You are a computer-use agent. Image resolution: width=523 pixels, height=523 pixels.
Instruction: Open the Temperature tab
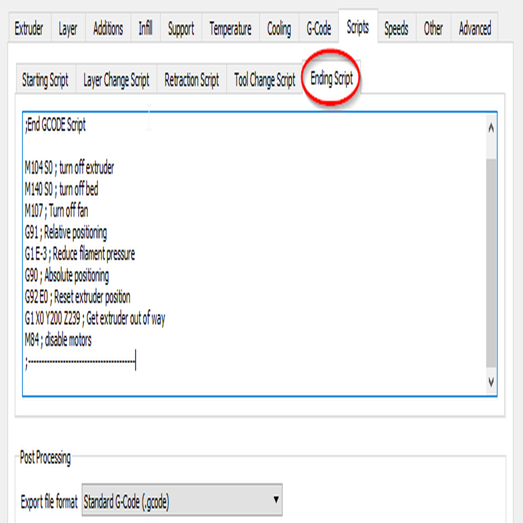(230, 28)
